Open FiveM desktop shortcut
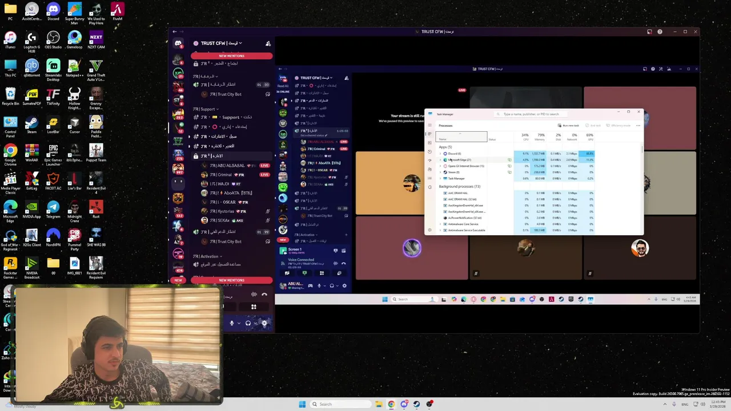 pos(117,13)
